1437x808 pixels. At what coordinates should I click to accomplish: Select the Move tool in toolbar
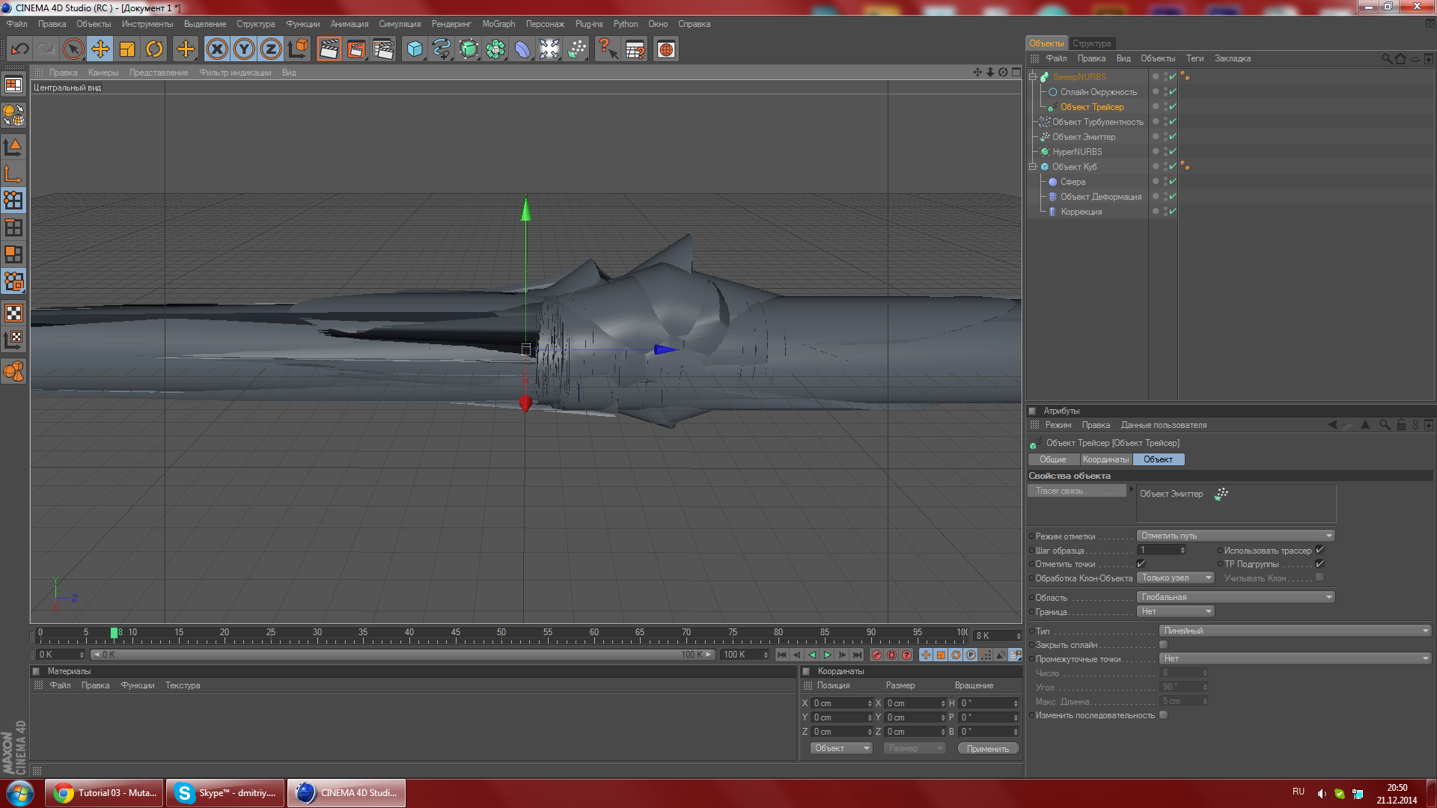pyautogui.click(x=100, y=49)
